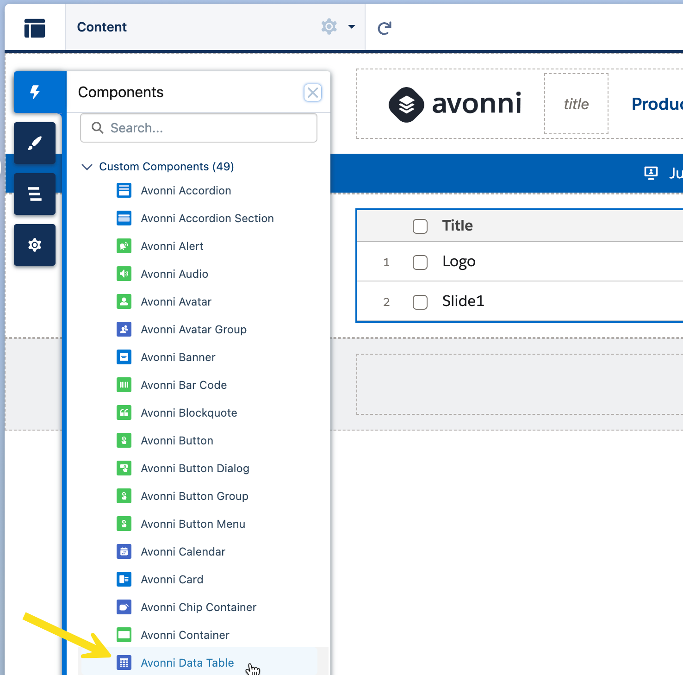Viewport: 683px width, 675px height.
Task: Close the Components panel
Action: click(x=313, y=93)
